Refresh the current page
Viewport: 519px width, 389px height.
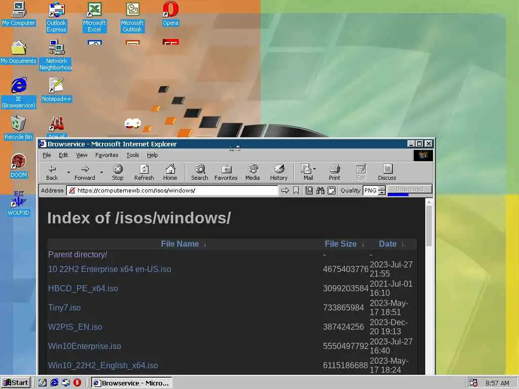(x=144, y=172)
